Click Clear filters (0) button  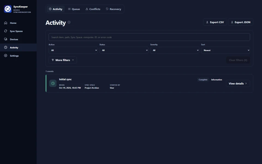click(x=238, y=60)
